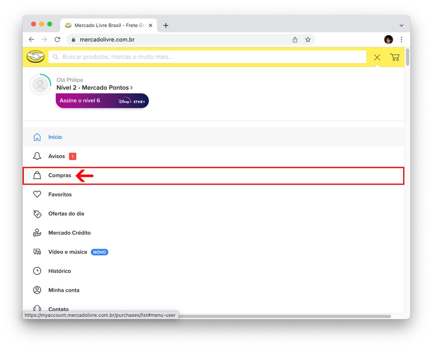Open Nível 2 - Mercado Pontos chevron link
Image resolution: width=433 pixels, height=349 pixels.
click(x=94, y=87)
